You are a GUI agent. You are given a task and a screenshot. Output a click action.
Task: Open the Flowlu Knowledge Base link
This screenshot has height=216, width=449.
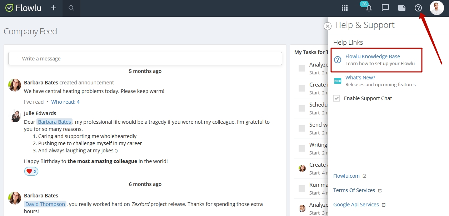[373, 57]
